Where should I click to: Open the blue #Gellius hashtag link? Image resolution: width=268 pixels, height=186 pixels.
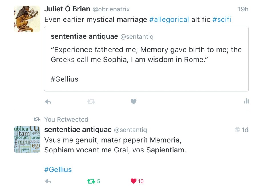[x=58, y=170]
